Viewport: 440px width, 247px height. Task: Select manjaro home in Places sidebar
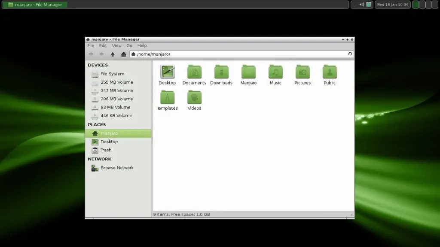click(118, 133)
